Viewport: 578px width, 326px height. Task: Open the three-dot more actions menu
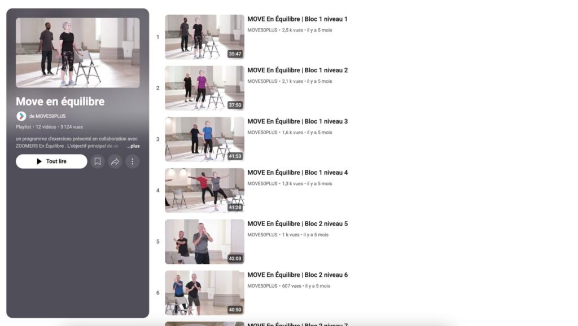pos(133,161)
